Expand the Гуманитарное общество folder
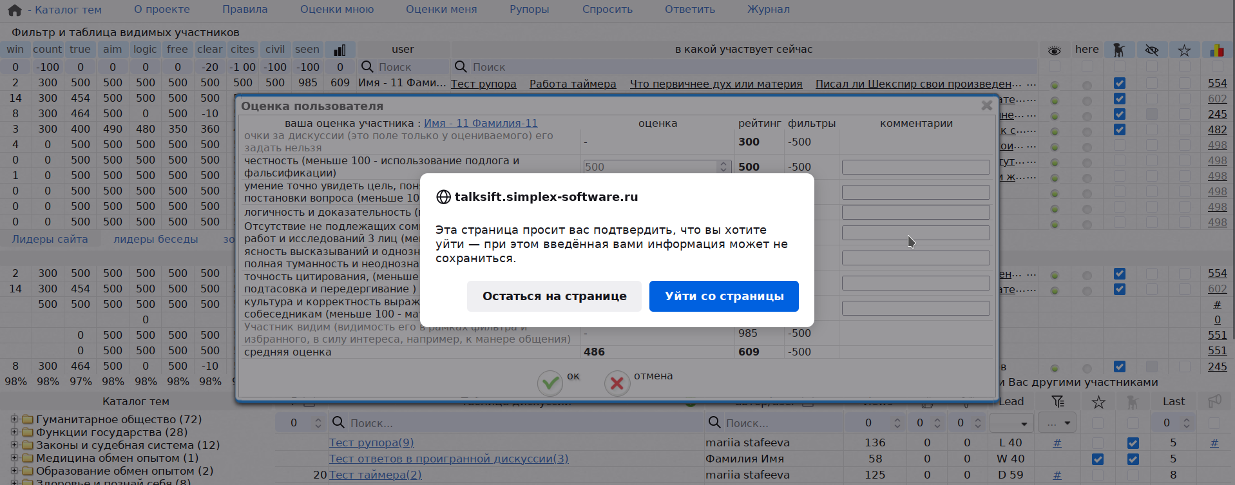 click(14, 419)
